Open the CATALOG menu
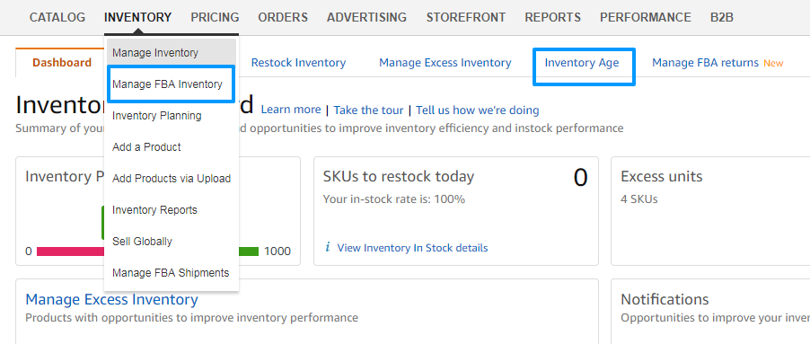Viewport: 810px width, 344px height. tap(57, 17)
